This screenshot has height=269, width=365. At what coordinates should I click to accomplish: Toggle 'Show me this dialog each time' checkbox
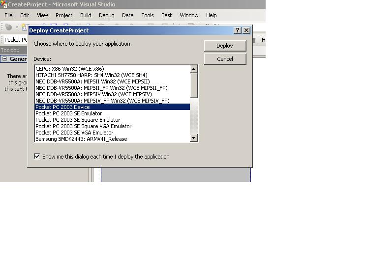pyautogui.click(x=37, y=156)
